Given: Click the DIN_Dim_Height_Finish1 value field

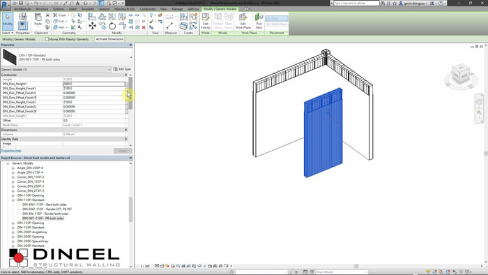Looking at the screenshot, I should [x=94, y=89].
